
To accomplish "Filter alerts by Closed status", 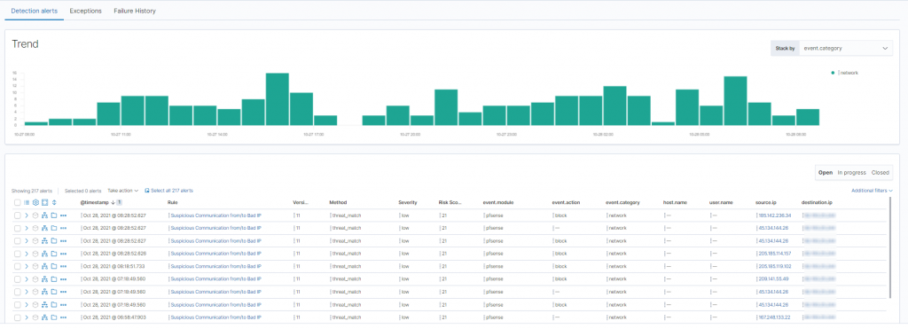I will click(881, 173).
